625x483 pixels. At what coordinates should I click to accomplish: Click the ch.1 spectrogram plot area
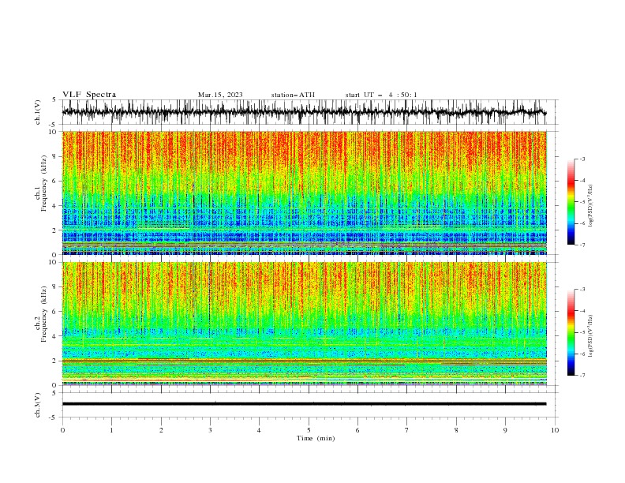[x=304, y=193]
